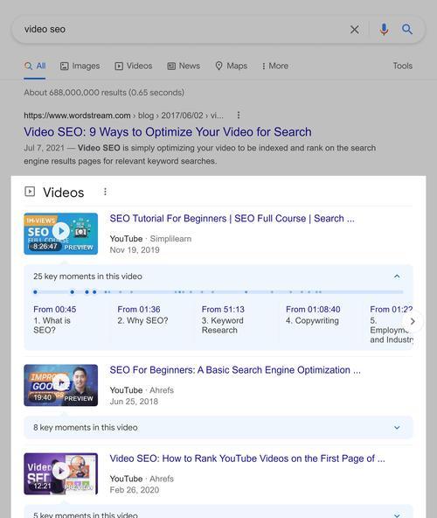Clear the search box with the X icon

click(355, 30)
